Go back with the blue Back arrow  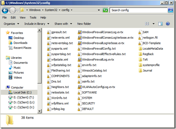(x=5, y=10)
